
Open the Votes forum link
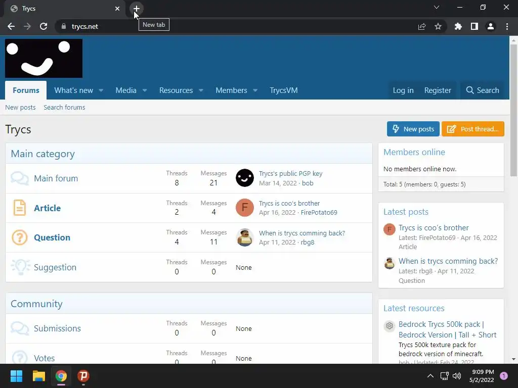45,358
